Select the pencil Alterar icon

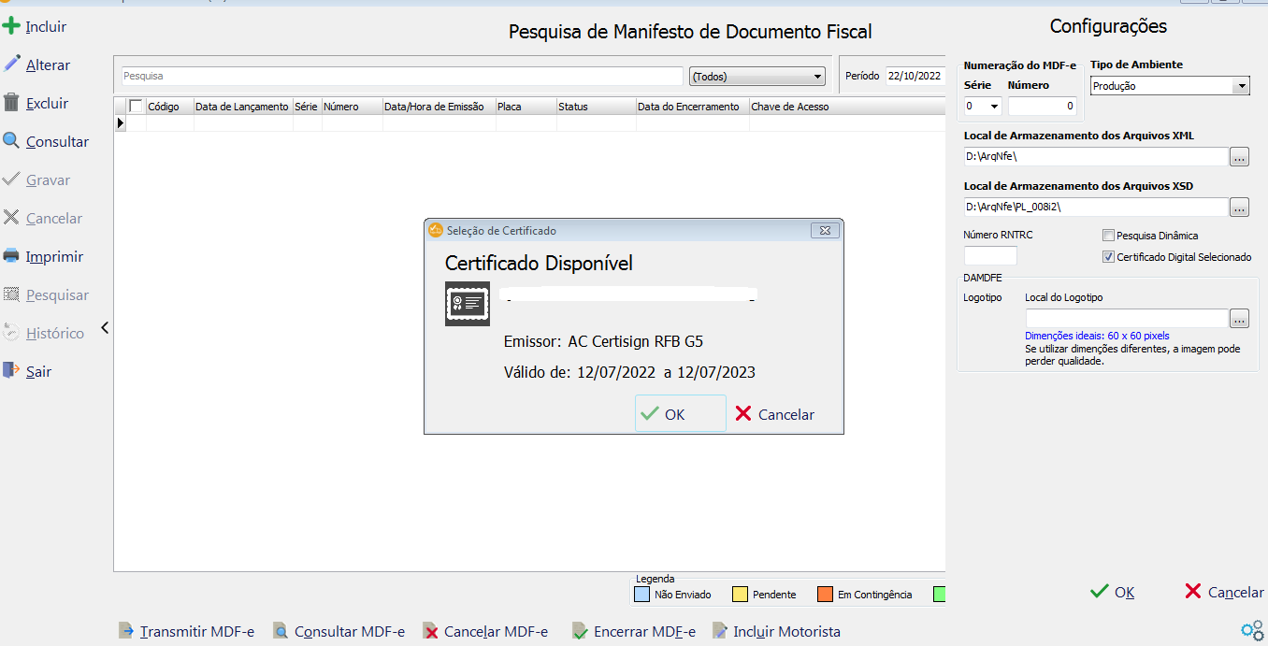click(x=11, y=65)
